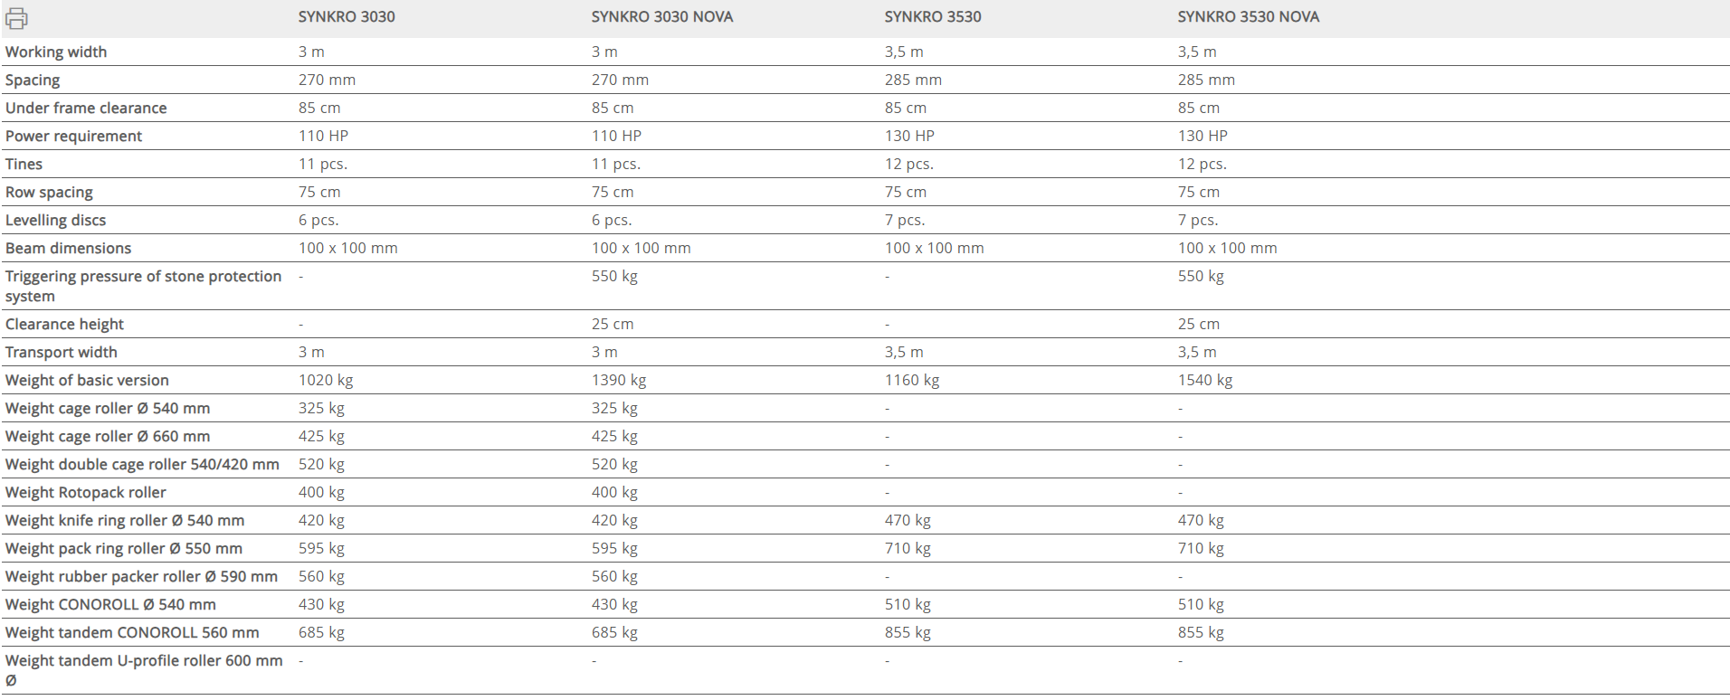Click Weight tandem CONOROLL 560 mm label
The height and width of the screenshot is (700, 1730).
(132, 632)
